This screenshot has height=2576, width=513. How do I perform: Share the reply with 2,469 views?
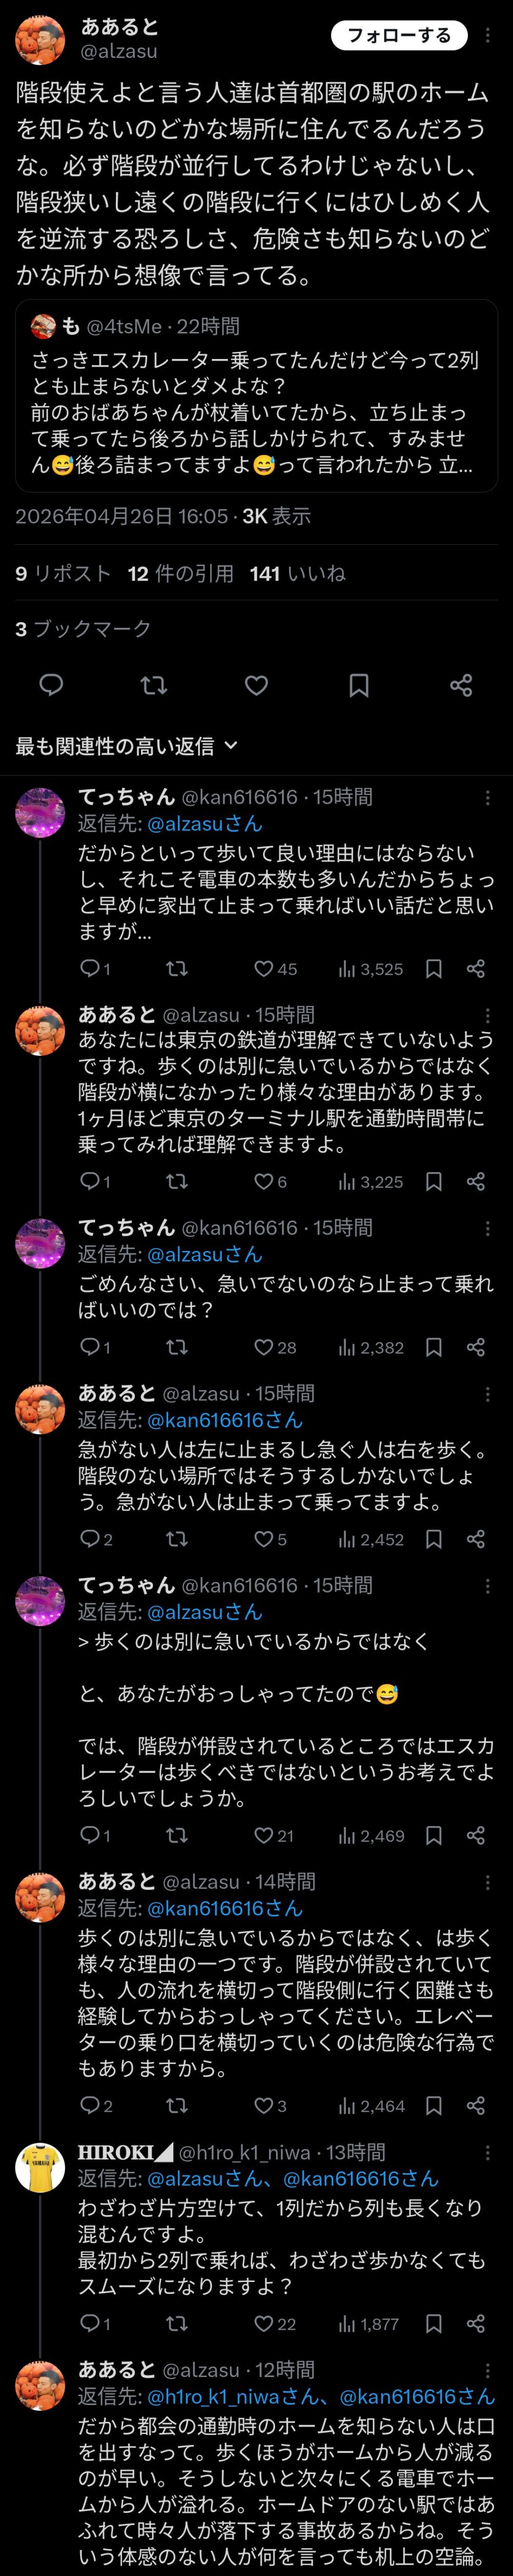pyautogui.click(x=476, y=1835)
